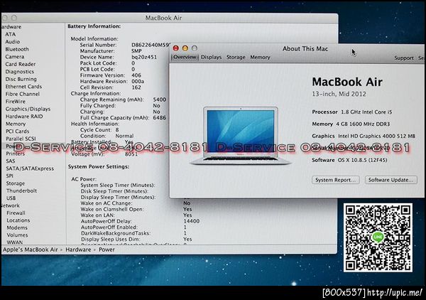
Task: Open the Memory tab in About This Mac
Action: (x=260, y=57)
